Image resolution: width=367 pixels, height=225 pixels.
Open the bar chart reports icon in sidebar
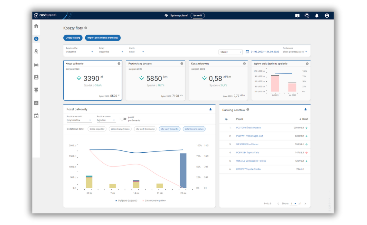pyautogui.click(x=36, y=103)
